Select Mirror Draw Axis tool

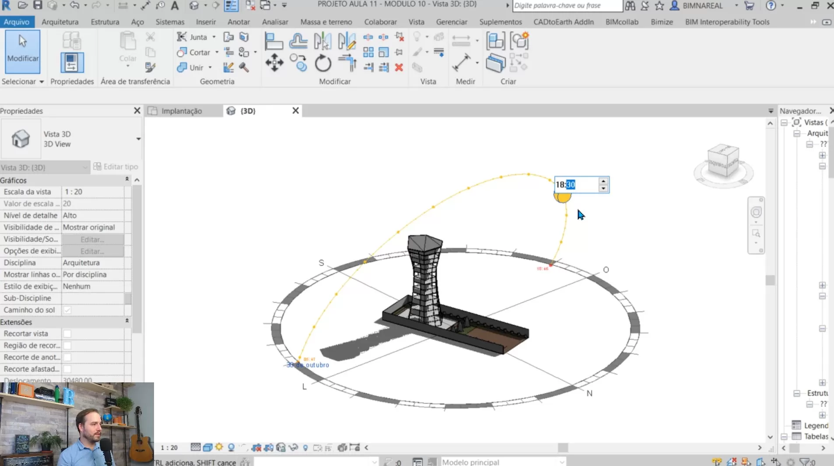coord(347,42)
